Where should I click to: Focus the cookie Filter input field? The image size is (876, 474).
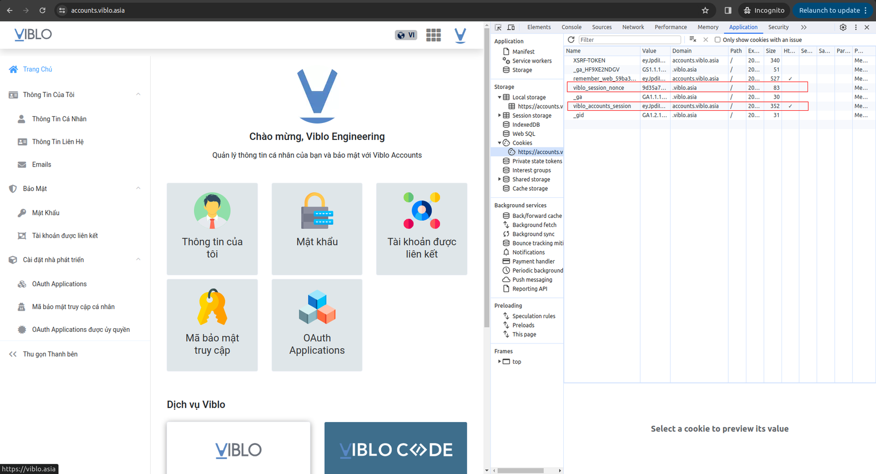[630, 40]
